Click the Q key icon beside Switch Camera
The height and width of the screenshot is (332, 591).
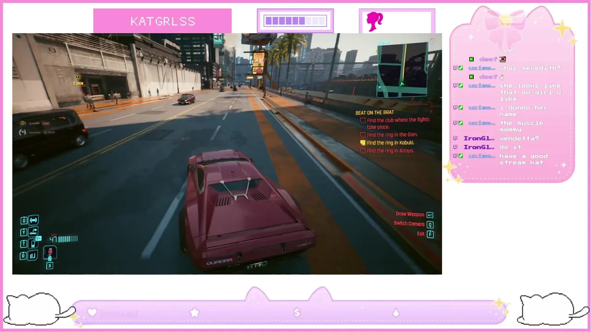[x=430, y=225]
